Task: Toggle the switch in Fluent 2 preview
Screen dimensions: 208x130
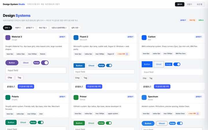Action: pos(109,65)
